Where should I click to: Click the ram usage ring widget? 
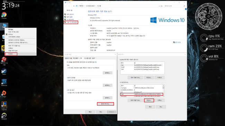pyautogui.click(x=204, y=48)
